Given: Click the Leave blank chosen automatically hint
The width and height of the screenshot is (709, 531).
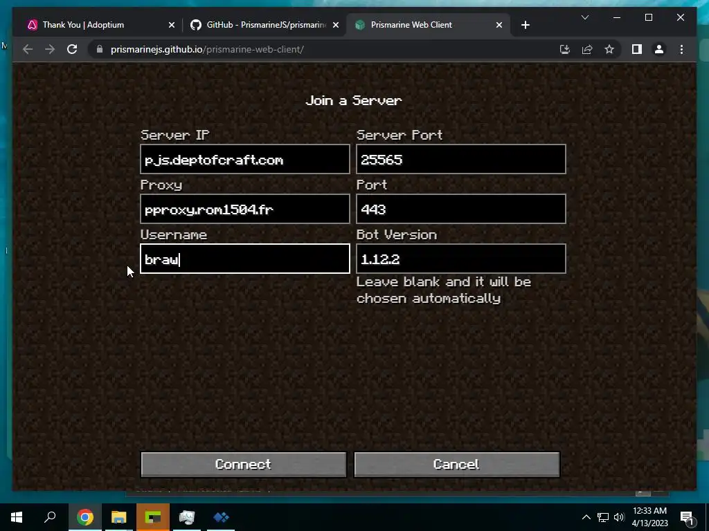Looking at the screenshot, I should pos(444,290).
